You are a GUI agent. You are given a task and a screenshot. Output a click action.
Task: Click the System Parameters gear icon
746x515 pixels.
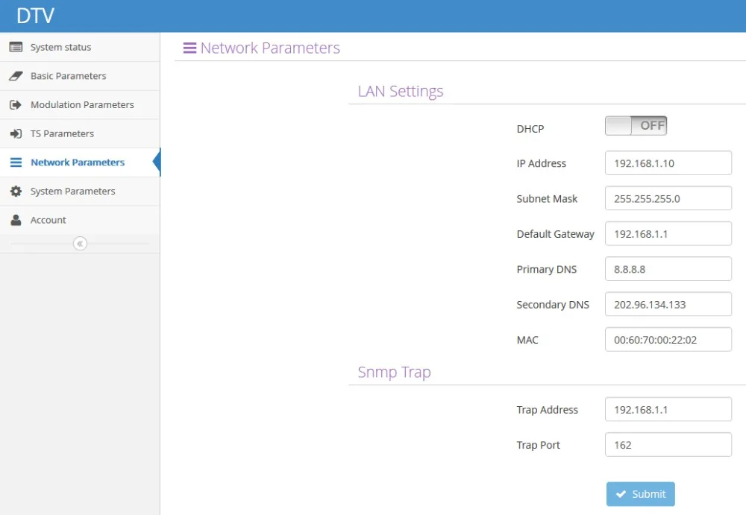pyautogui.click(x=16, y=191)
